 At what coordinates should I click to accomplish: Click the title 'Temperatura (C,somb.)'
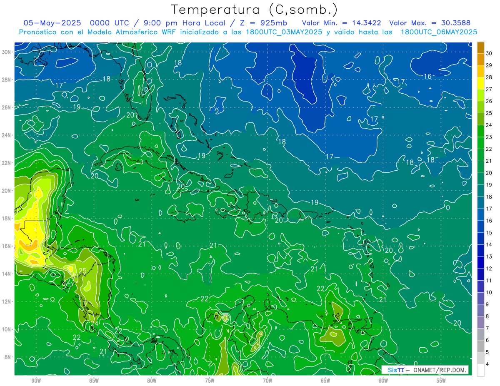click(254, 10)
